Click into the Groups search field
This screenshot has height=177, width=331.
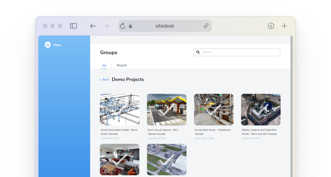click(x=239, y=52)
